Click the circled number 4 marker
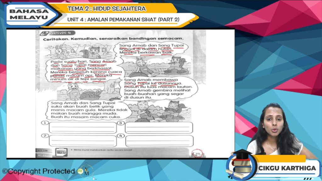322x181 pixels. [121, 136]
